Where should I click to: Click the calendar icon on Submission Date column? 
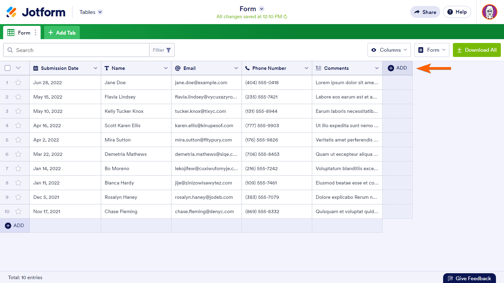click(x=36, y=68)
